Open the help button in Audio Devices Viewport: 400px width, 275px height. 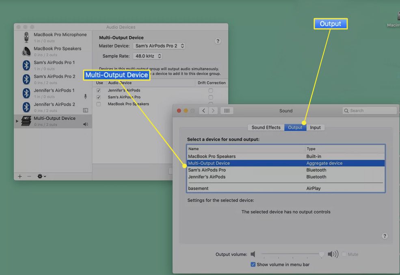point(218,41)
